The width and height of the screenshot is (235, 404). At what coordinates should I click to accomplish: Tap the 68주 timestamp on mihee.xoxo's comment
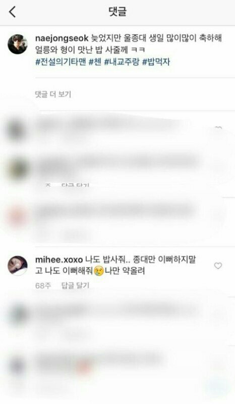(43, 285)
